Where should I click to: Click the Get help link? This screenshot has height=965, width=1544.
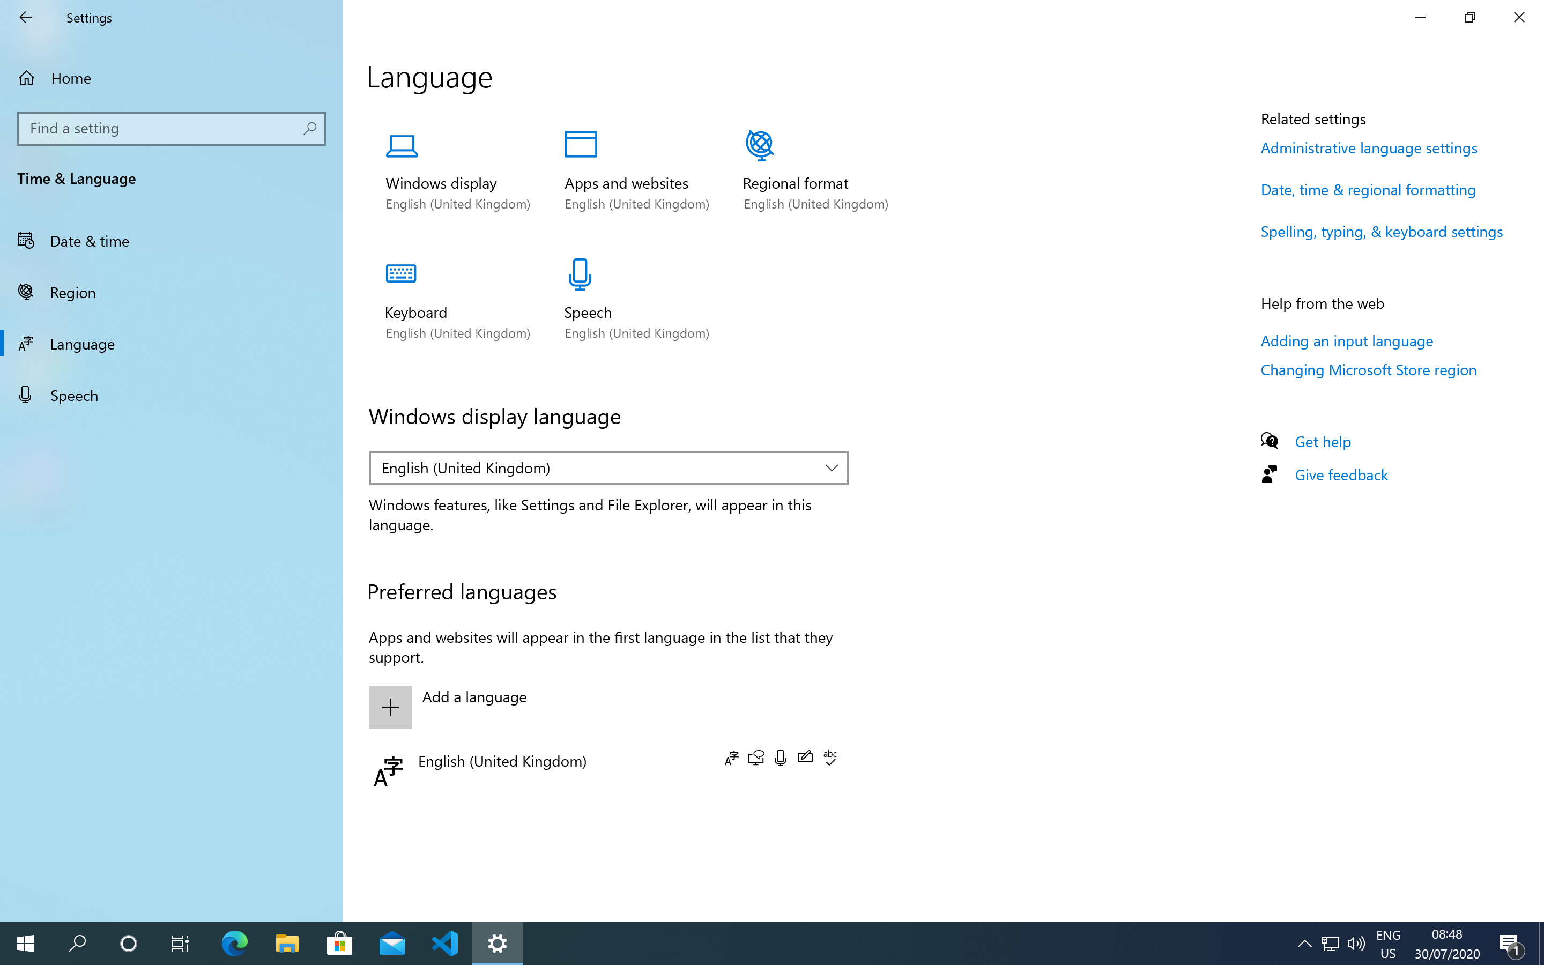click(x=1323, y=442)
